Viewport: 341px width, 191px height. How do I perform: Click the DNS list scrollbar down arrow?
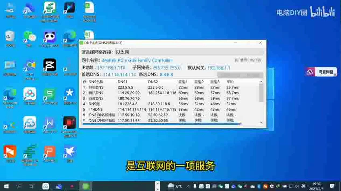(261, 122)
